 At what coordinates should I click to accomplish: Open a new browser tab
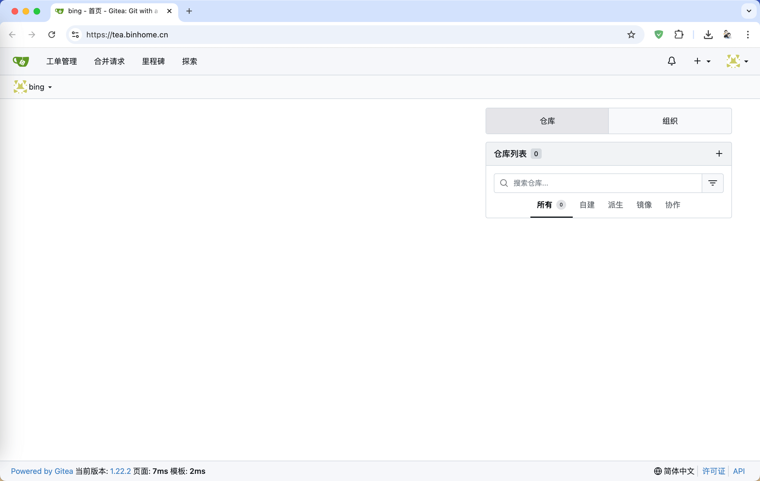[x=189, y=11]
